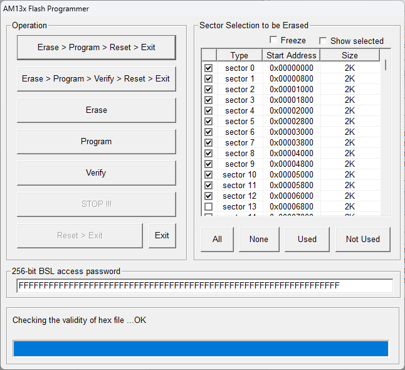Uncheck sector 0 checkbox

pyautogui.click(x=208, y=68)
